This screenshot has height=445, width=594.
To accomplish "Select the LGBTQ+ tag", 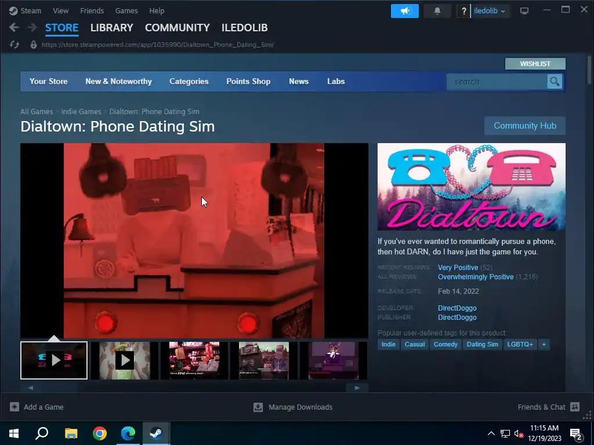I will (x=520, y=344).
